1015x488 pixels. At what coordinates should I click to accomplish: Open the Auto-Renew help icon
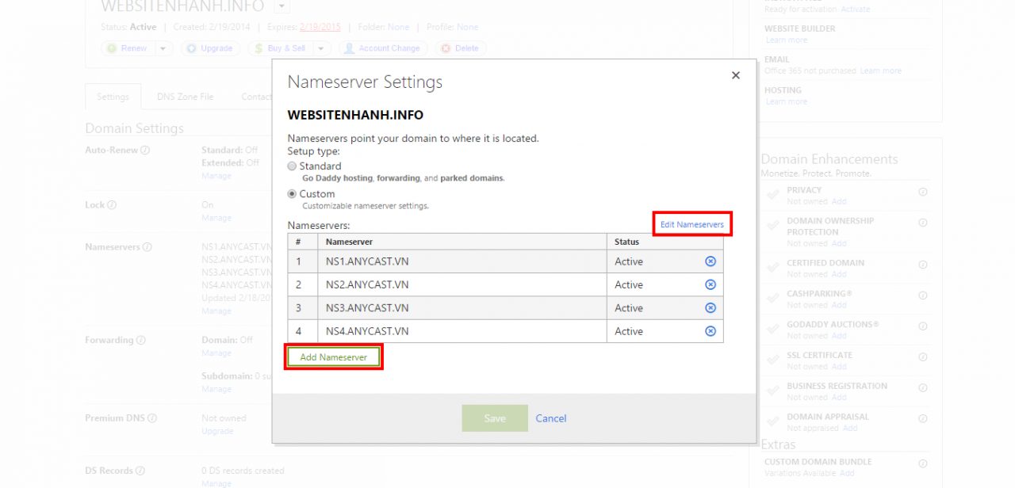(145, 150)
